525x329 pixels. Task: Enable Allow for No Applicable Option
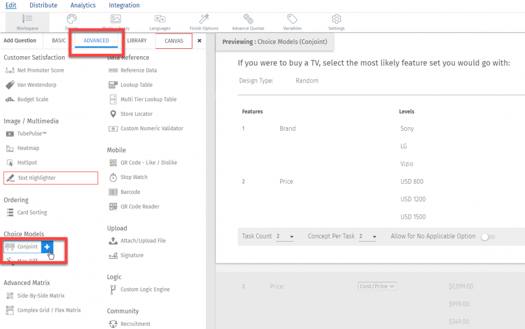coord(487,237)
